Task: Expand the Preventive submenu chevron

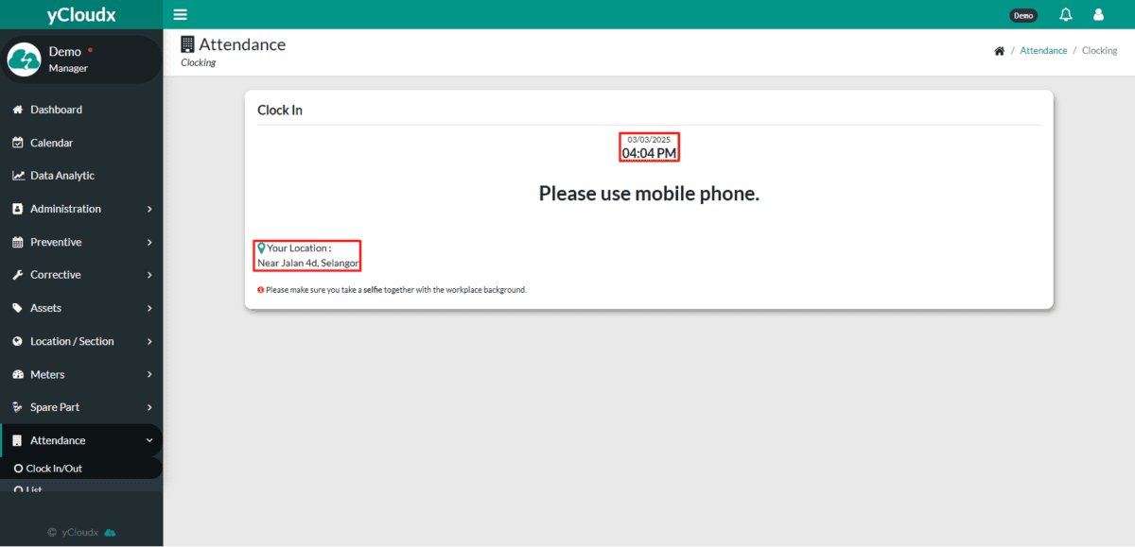Action: coord(149,242)
